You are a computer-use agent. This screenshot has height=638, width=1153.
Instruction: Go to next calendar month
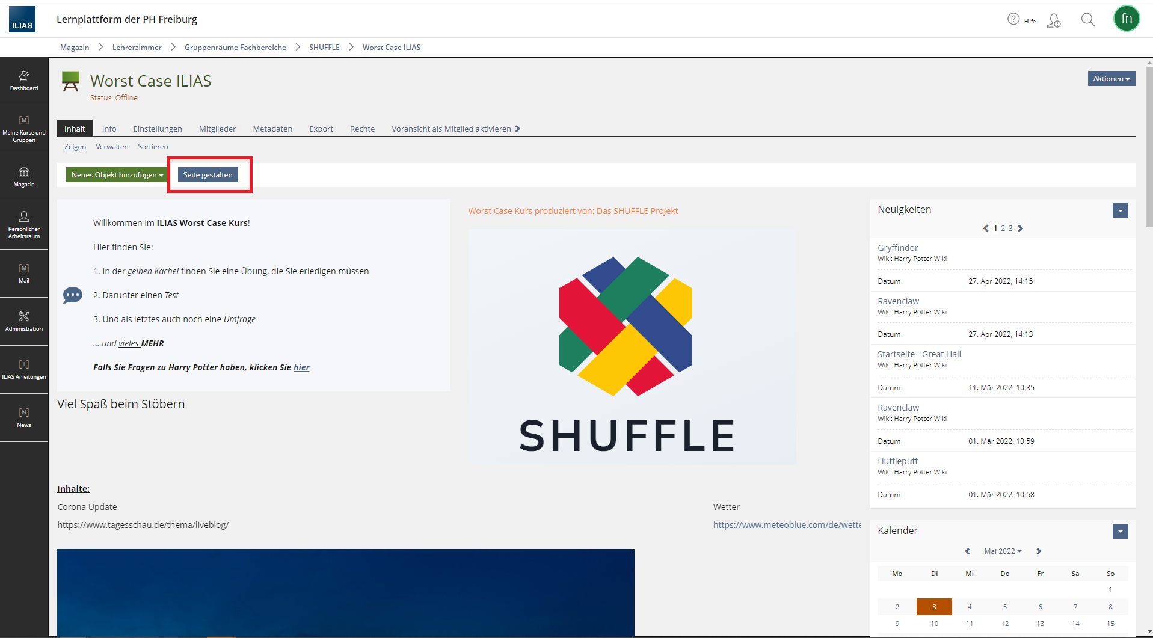coord(1039,551)
